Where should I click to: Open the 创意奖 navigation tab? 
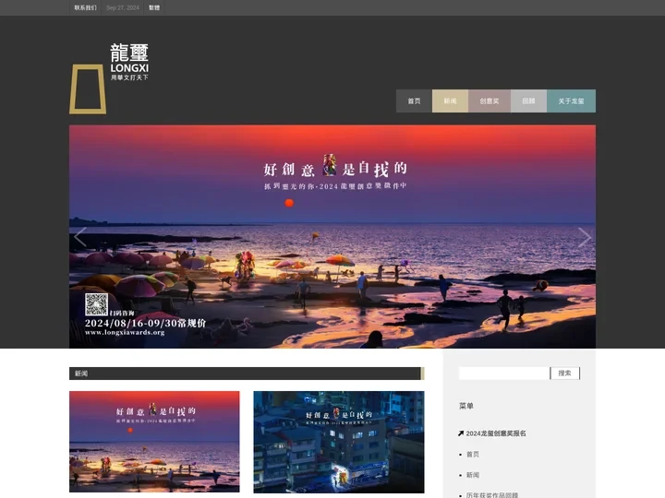(490, 101)
